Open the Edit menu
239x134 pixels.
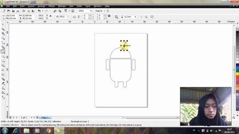15,6
